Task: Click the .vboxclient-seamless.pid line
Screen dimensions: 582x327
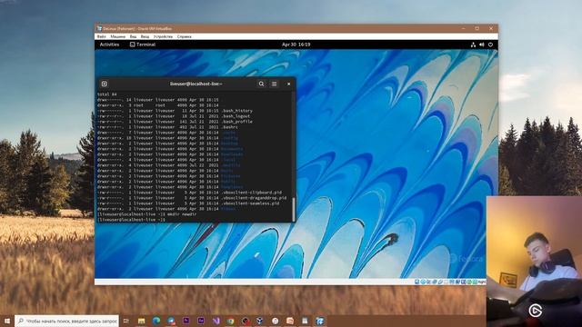Action: click(188, 203)
